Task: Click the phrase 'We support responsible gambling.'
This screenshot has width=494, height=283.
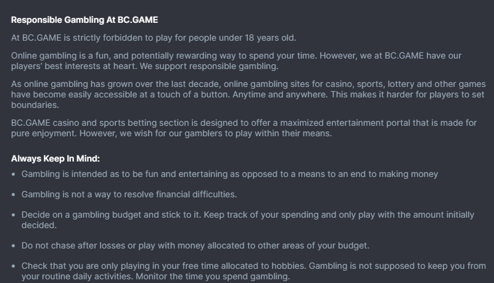Action: click(209, 66)
